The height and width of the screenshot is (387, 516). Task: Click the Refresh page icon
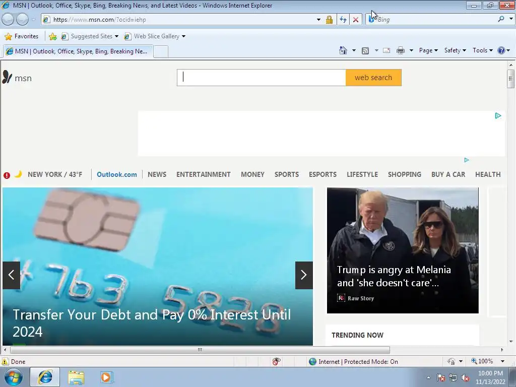(x=343, y=20)
